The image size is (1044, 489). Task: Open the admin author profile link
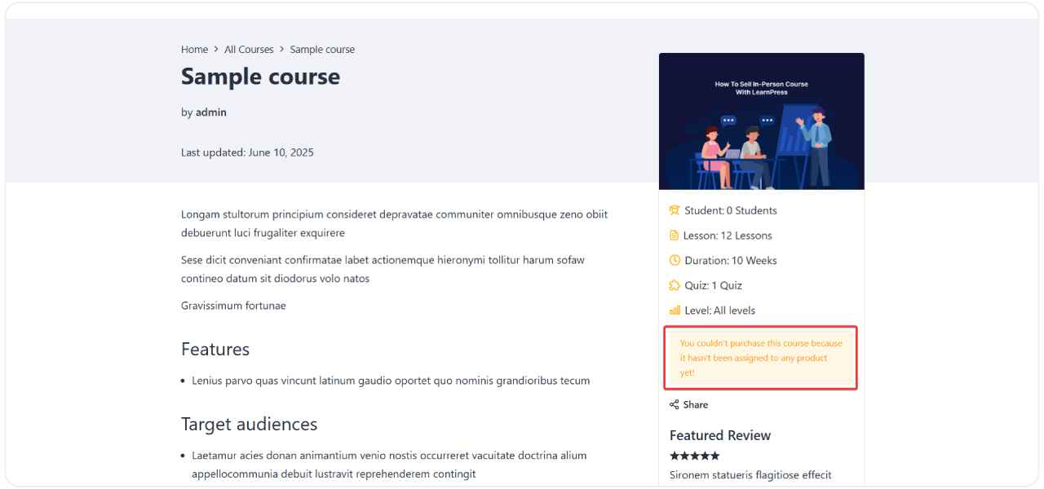point(210,112)
